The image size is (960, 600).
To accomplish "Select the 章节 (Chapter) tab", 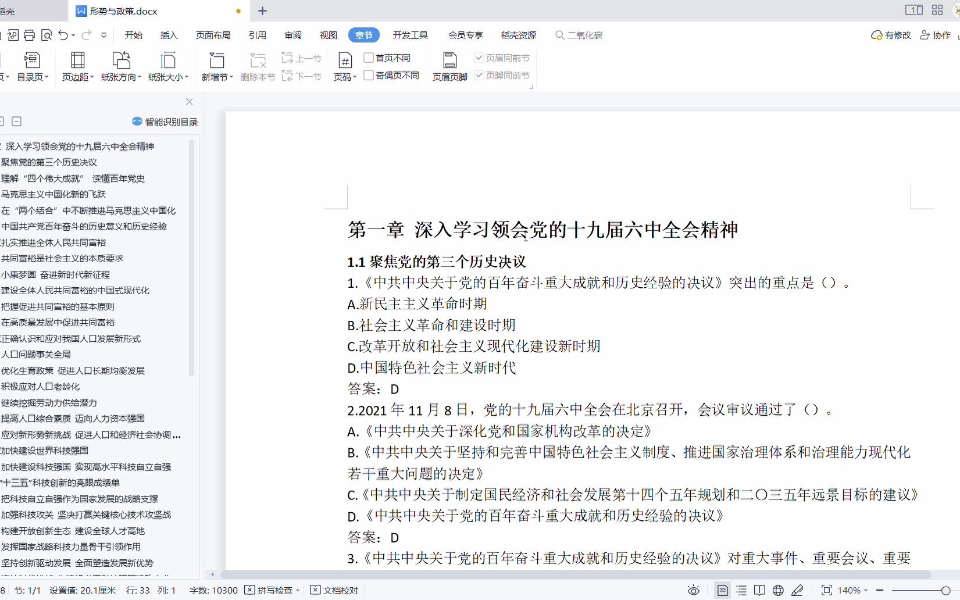I will pyautogui.click(x=364, y=35).
